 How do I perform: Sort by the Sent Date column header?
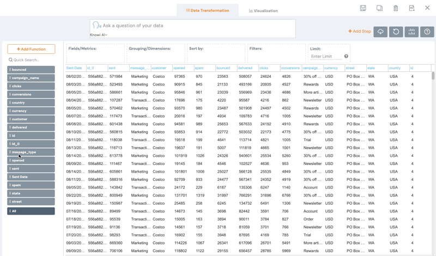[x=74, y=68]
